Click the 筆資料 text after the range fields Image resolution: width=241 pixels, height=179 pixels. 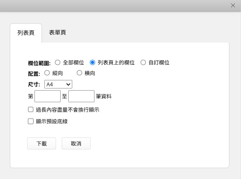coord(104,96)
